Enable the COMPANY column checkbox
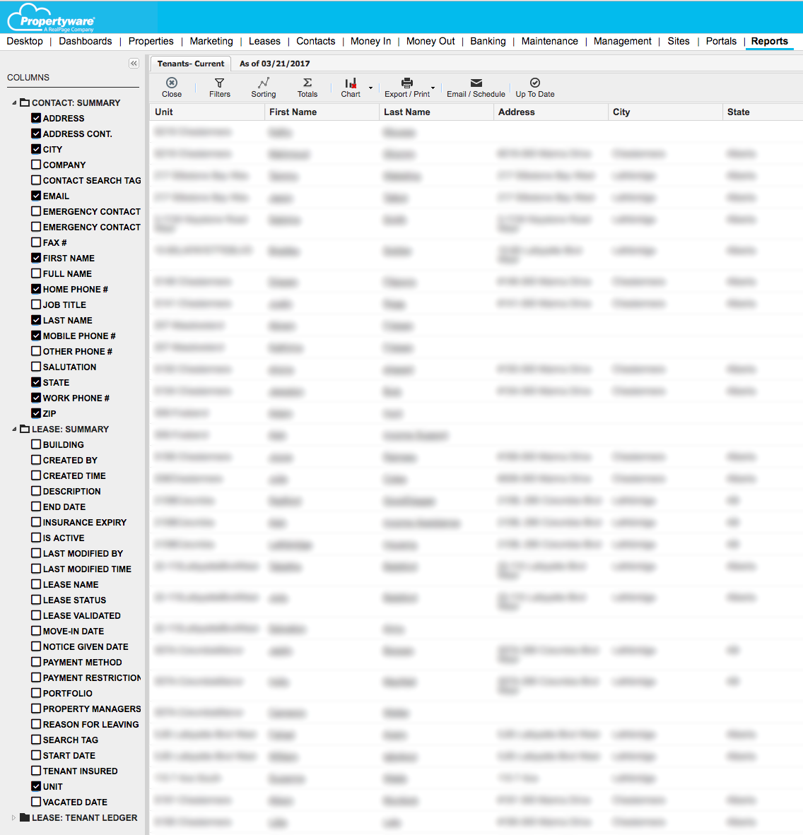The width and height of the screenshot is (803, 835). click(36, 165)
